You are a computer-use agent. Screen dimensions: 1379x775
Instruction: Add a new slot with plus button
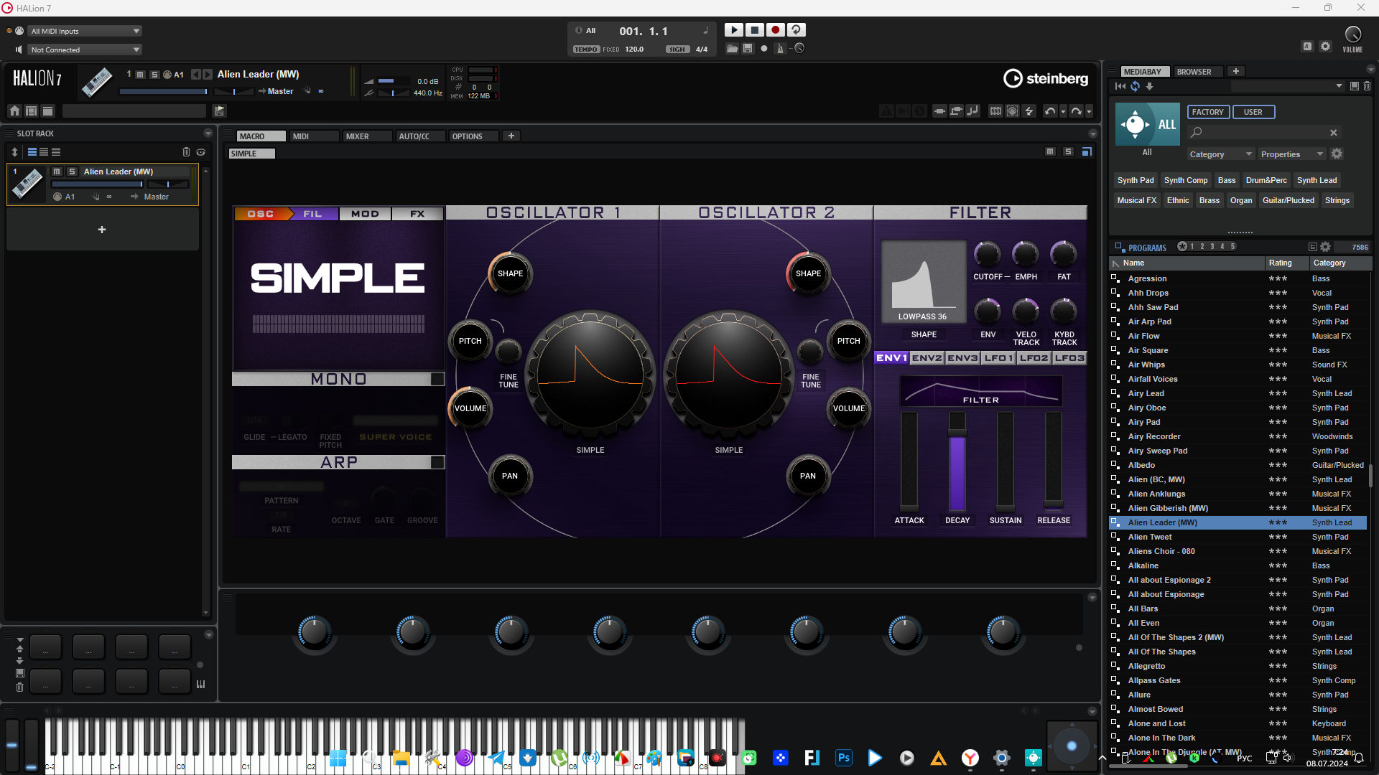pyautogui.click(x=102, y=230)
